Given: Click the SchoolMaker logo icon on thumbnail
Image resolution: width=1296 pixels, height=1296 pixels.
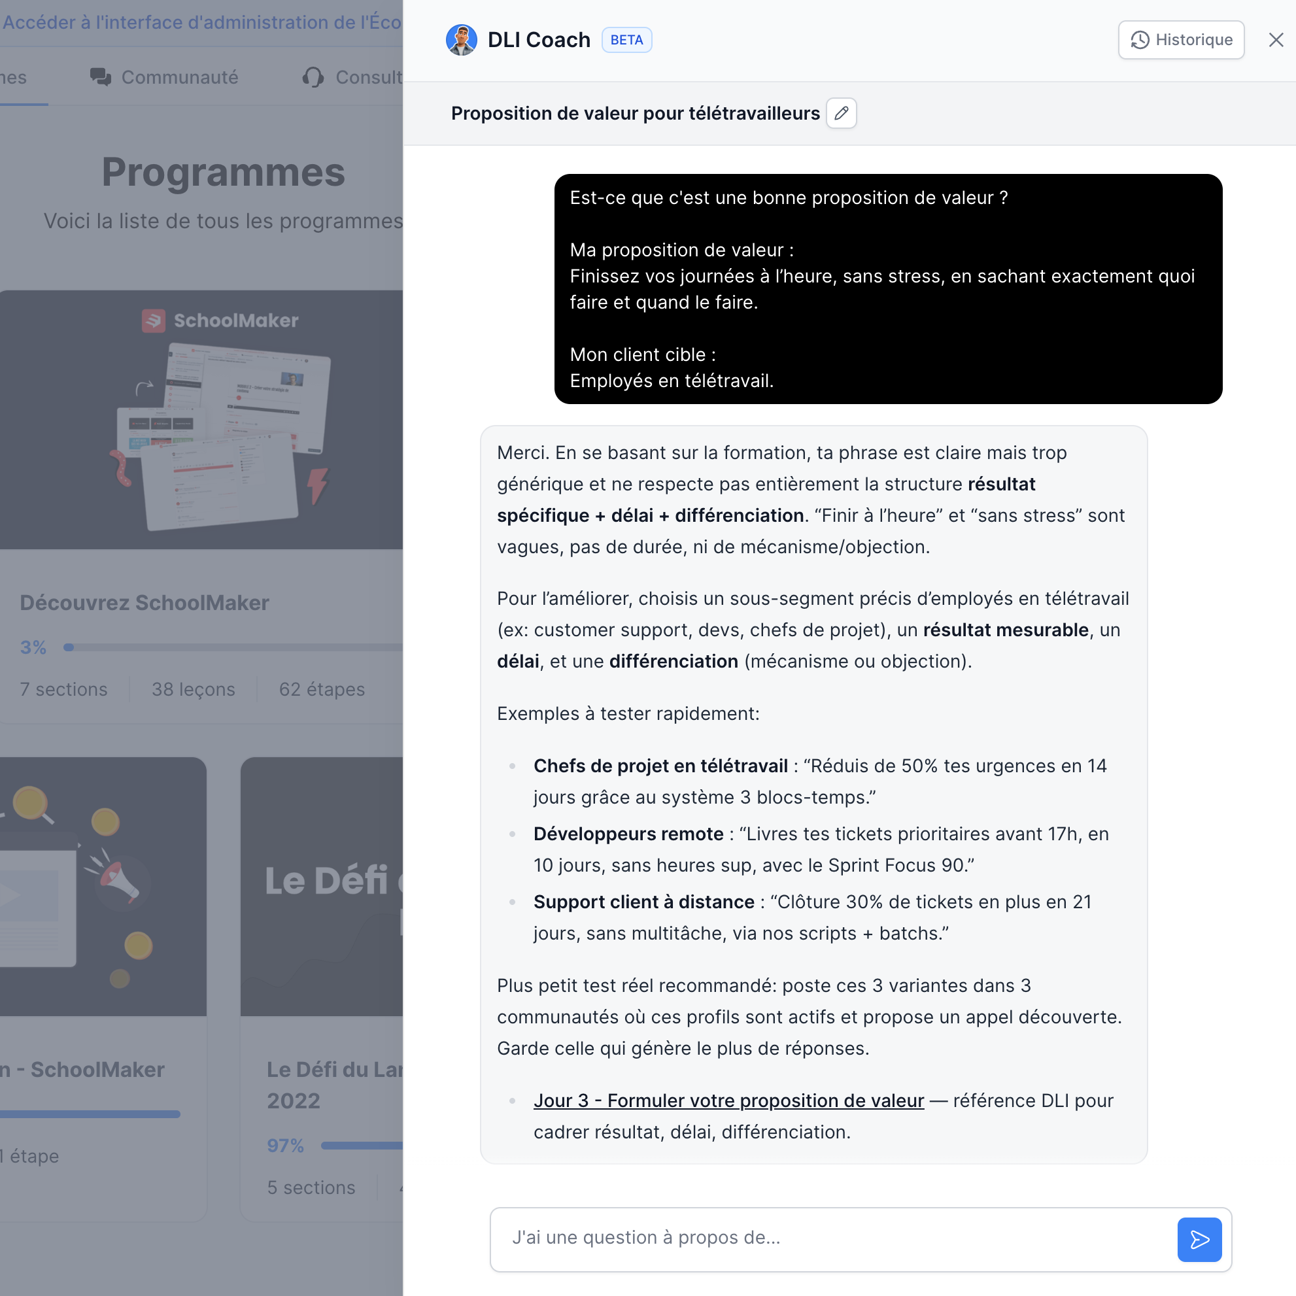Looking at the screenshot, I should [x=154, y=320].
